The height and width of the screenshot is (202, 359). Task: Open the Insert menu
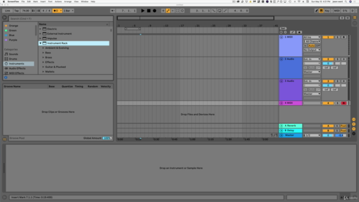pyautogui.click(x=43, y=2)
